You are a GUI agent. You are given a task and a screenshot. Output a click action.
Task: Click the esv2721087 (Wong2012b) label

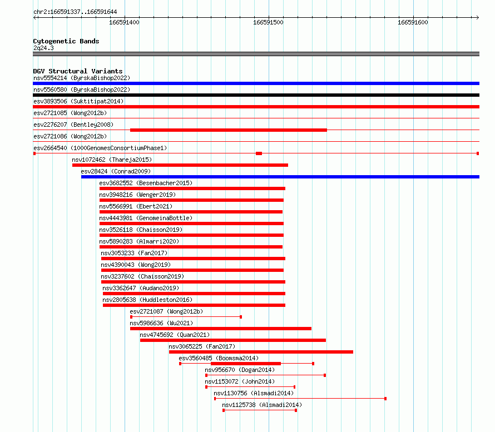pyautogui.click(x=166, y=311)
